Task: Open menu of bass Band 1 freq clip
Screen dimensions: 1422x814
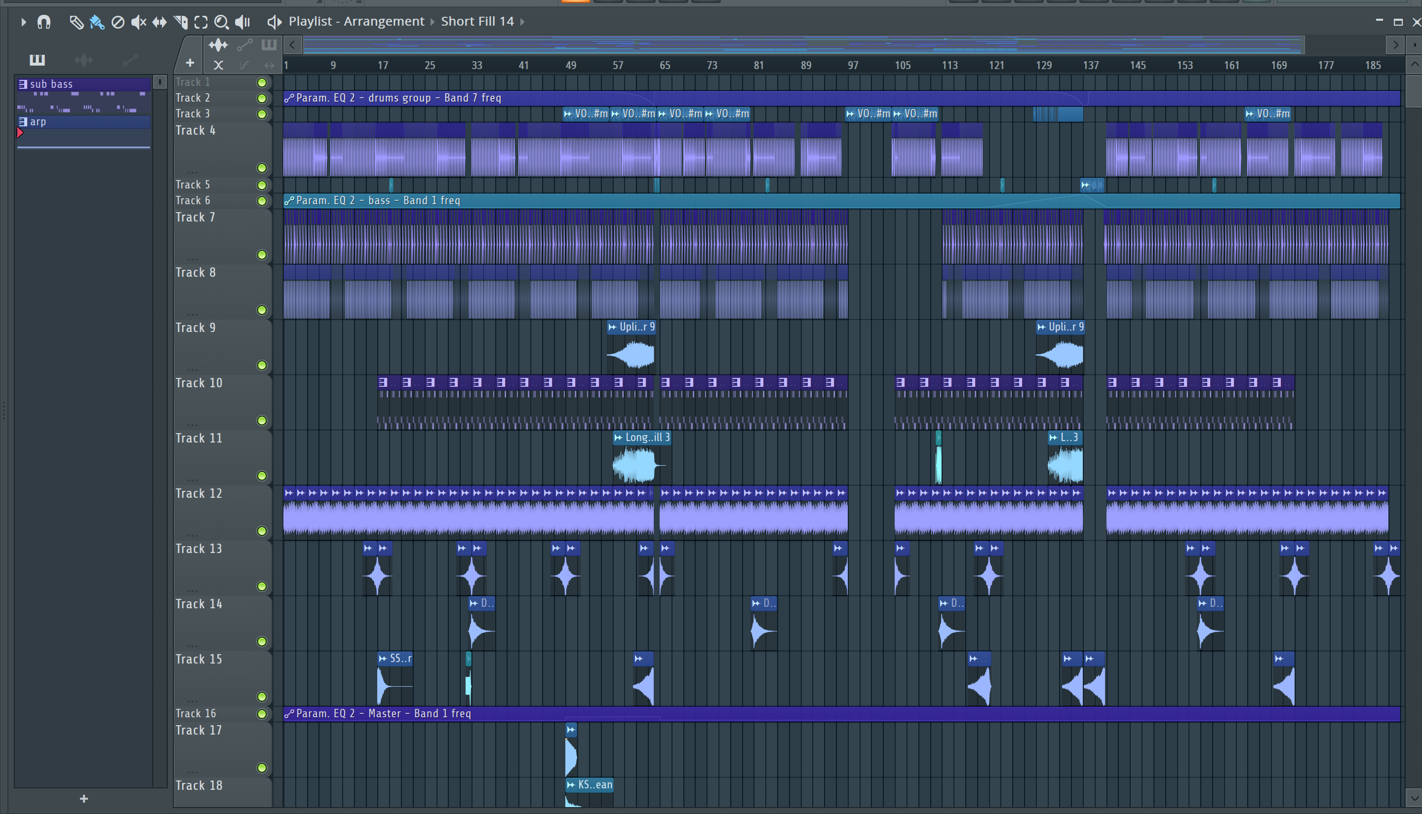Action: pyautogui.click(x=289, y=201)
